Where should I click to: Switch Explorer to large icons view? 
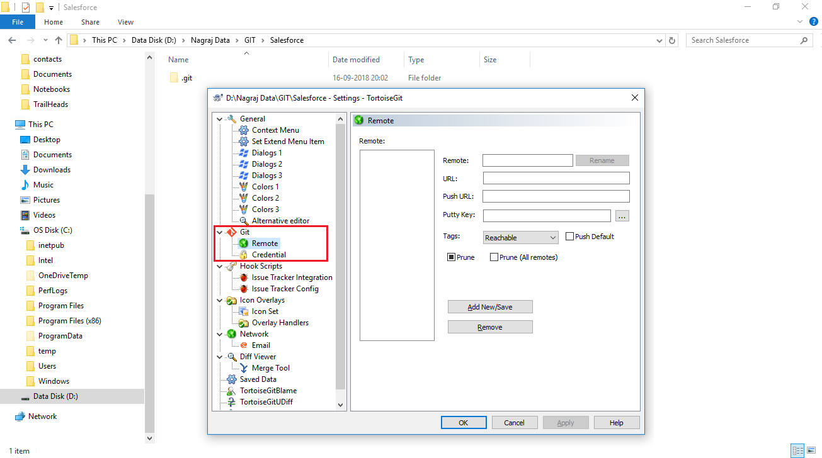point(811,450)
